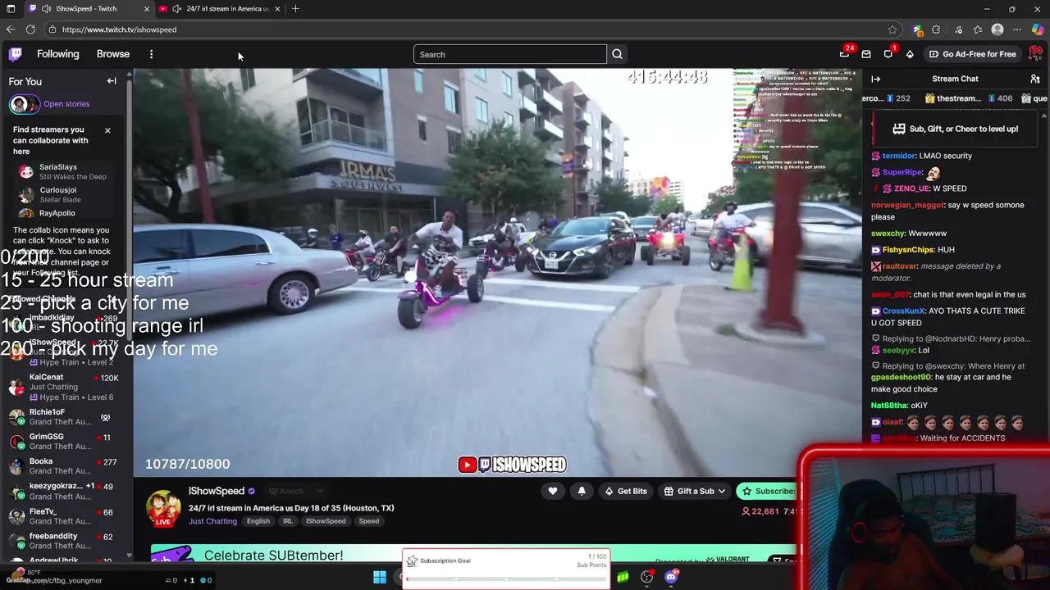This screenshot has height=590, width=1050.
Task: Focus the Twitch Search field
Action: [509, 54]
